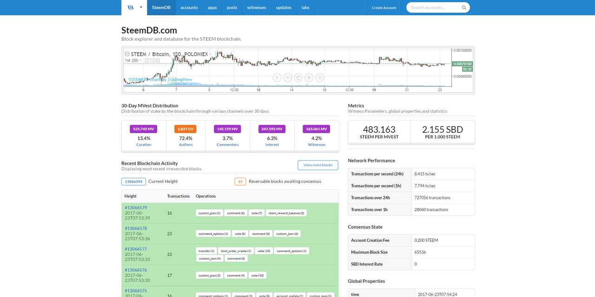Go to the accounts menu item
This screenshot has height=297, width=595.
click(x=189, y=7)
